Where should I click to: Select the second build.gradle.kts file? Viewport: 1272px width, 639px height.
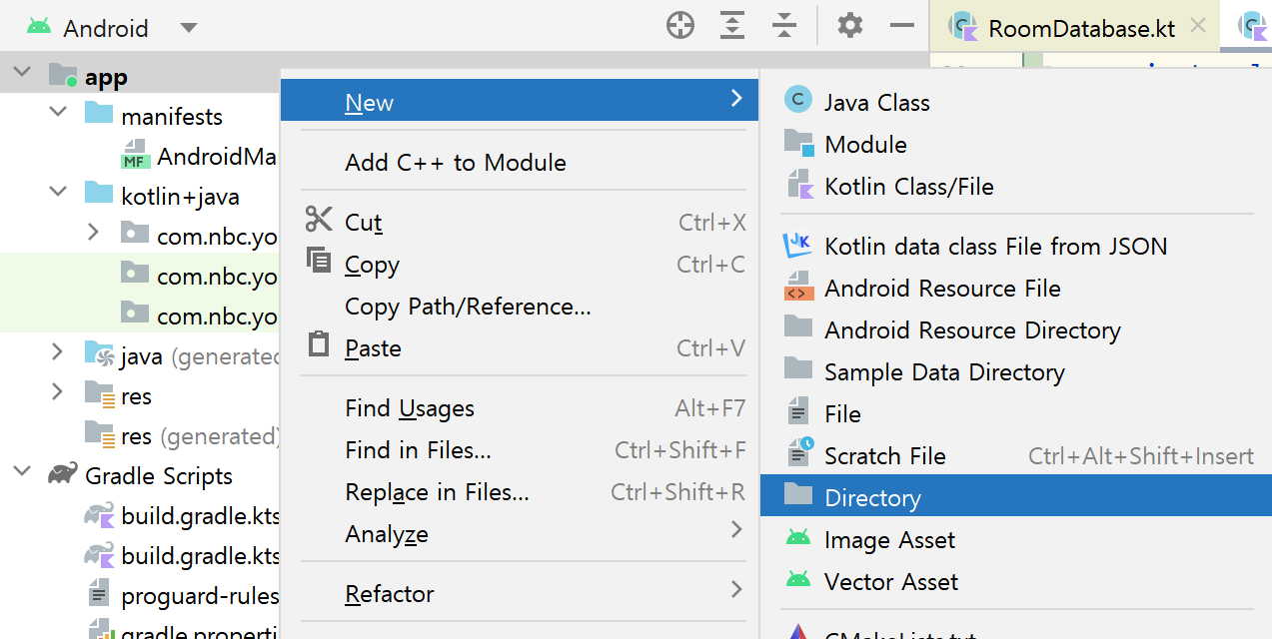point(140,555)
